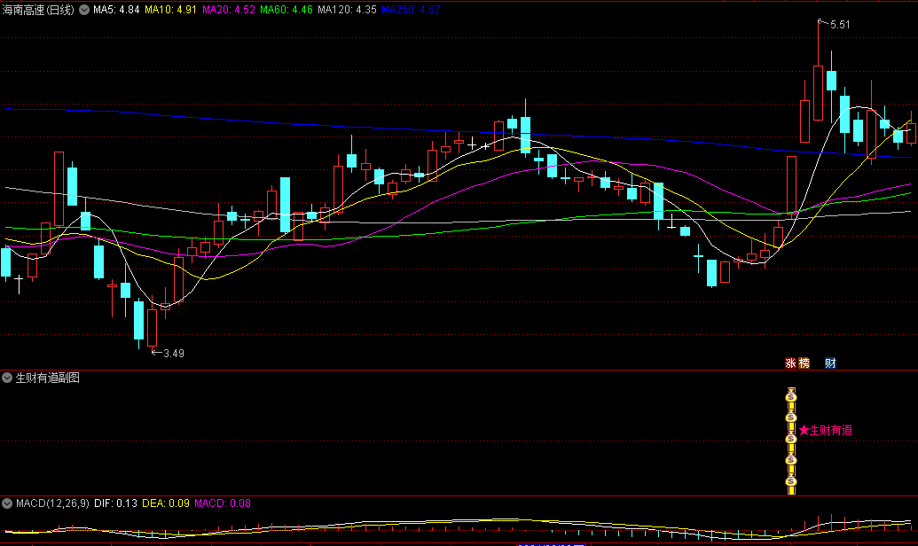This screenshot has height=546, width=918.
Task: Click the 5.51 high price label
Action: point(840,25)
